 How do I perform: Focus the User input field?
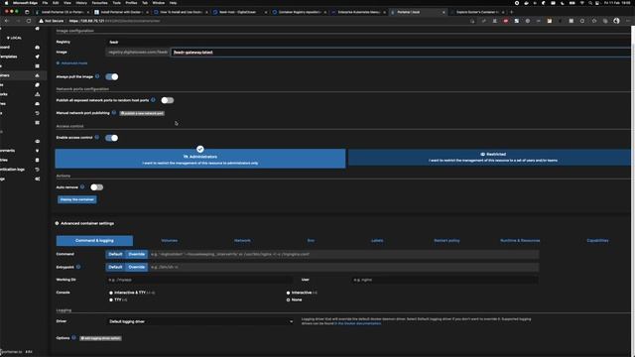pyautogui.click(x=445, y=280)
